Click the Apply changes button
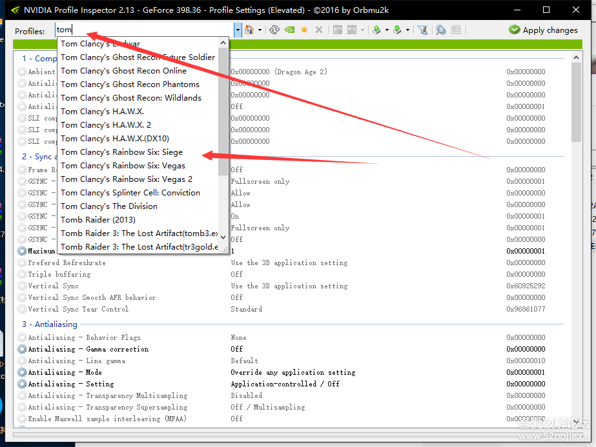The width and height of the screenshot is (596, 447). coord(543,30)
